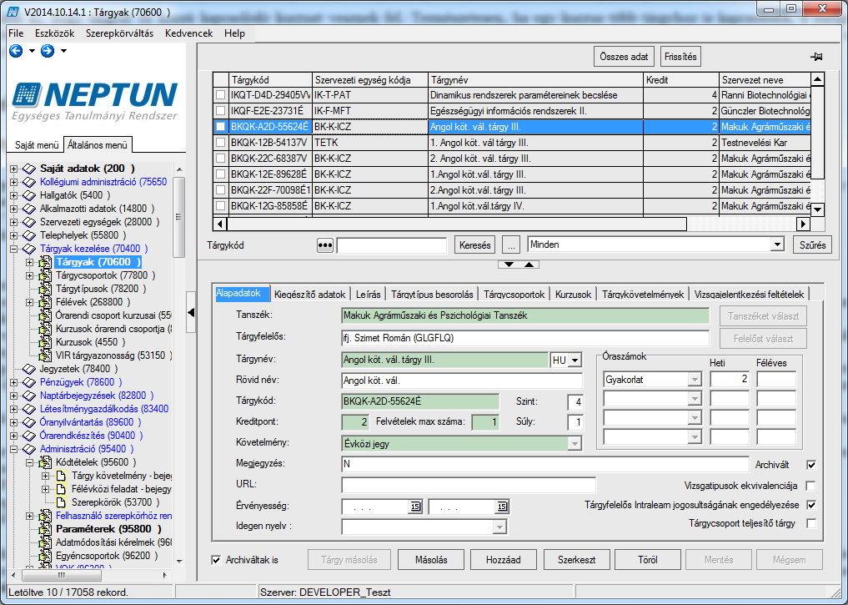Toggle Tárgycsoport teljesítő tárgy checkbox

point(811,523)
